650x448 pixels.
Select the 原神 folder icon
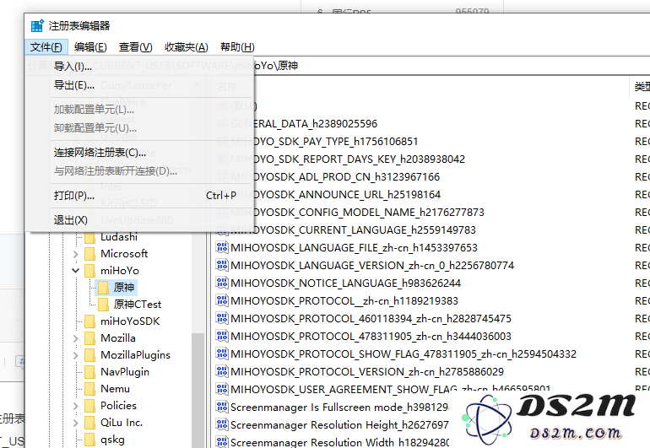point(103,288)
